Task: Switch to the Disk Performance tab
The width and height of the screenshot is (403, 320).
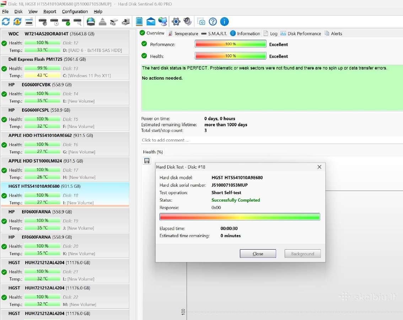Action: point(301,33)
